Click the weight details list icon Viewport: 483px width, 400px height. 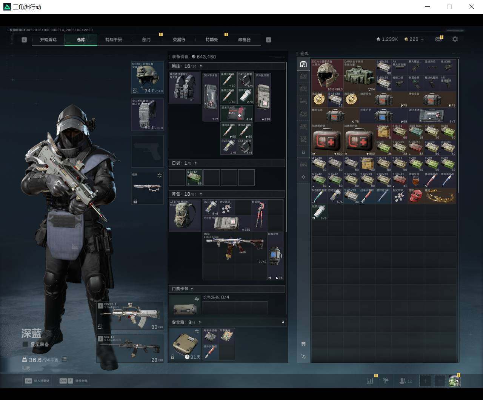coord(65,359)
